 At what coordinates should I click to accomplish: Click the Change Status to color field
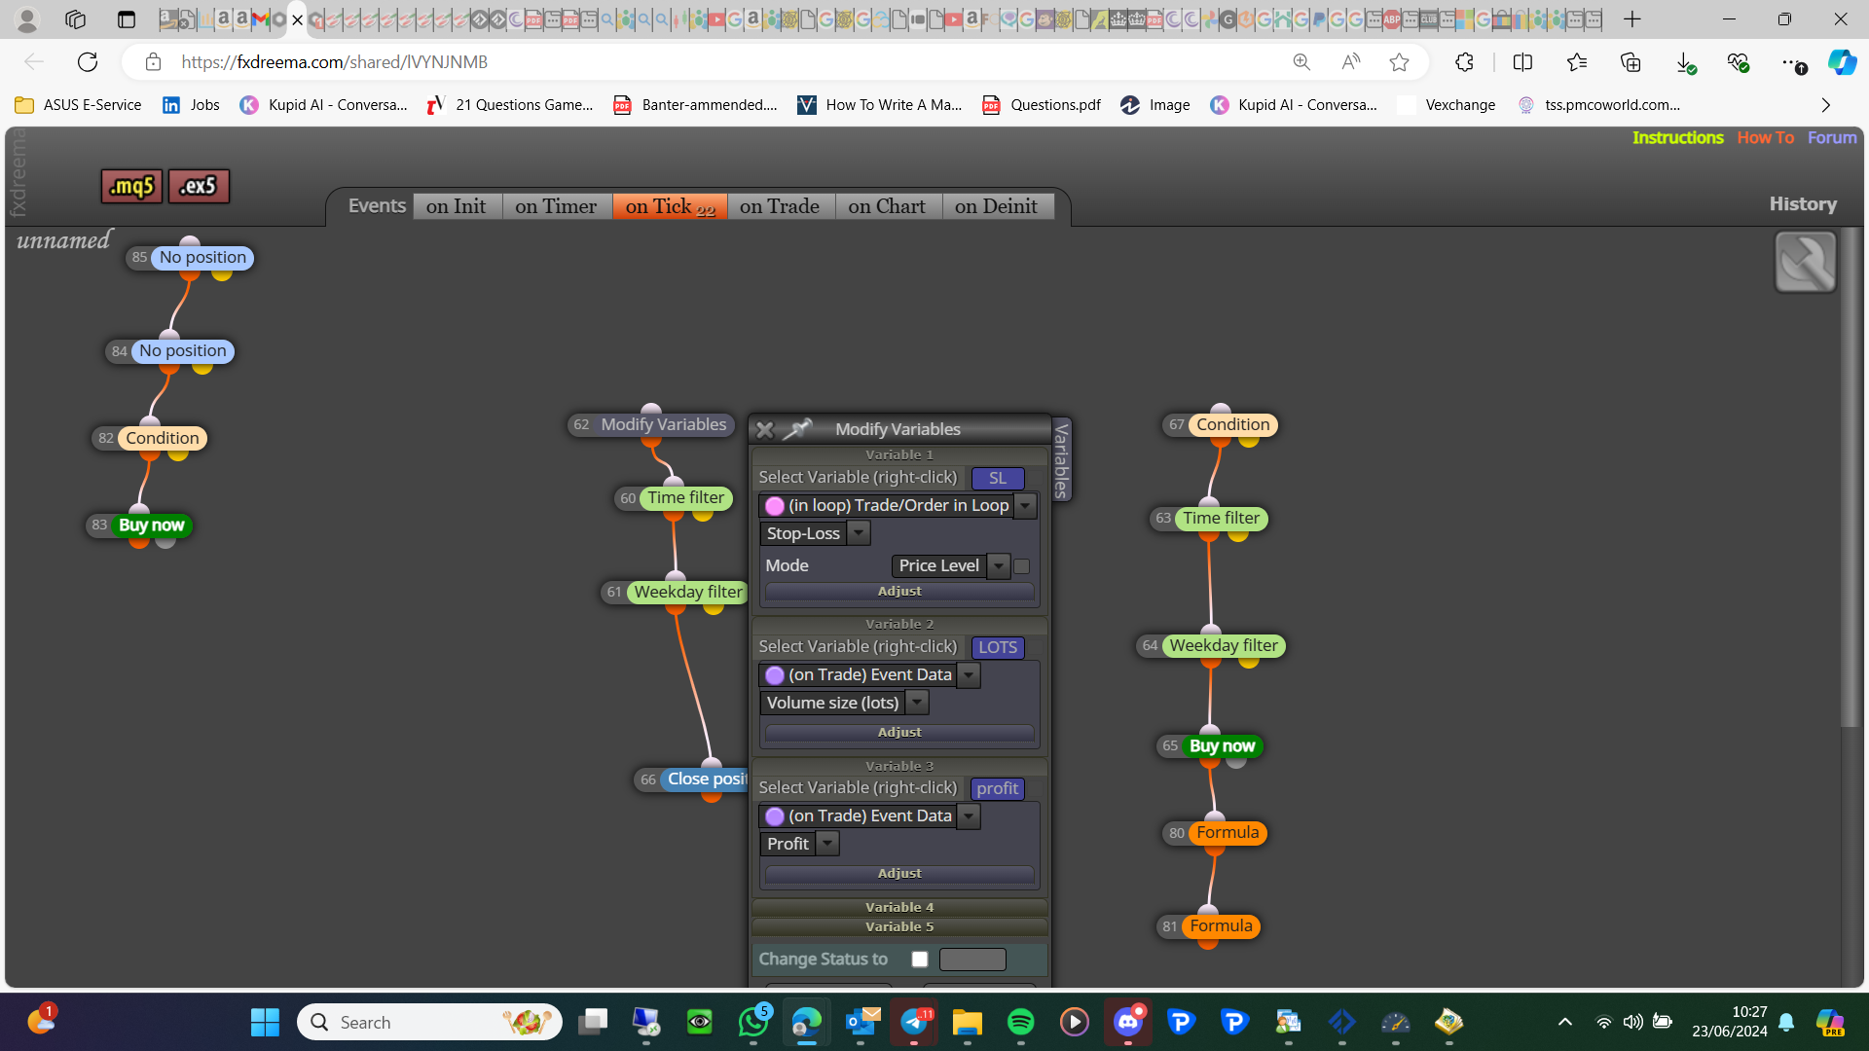click(972, 960)
